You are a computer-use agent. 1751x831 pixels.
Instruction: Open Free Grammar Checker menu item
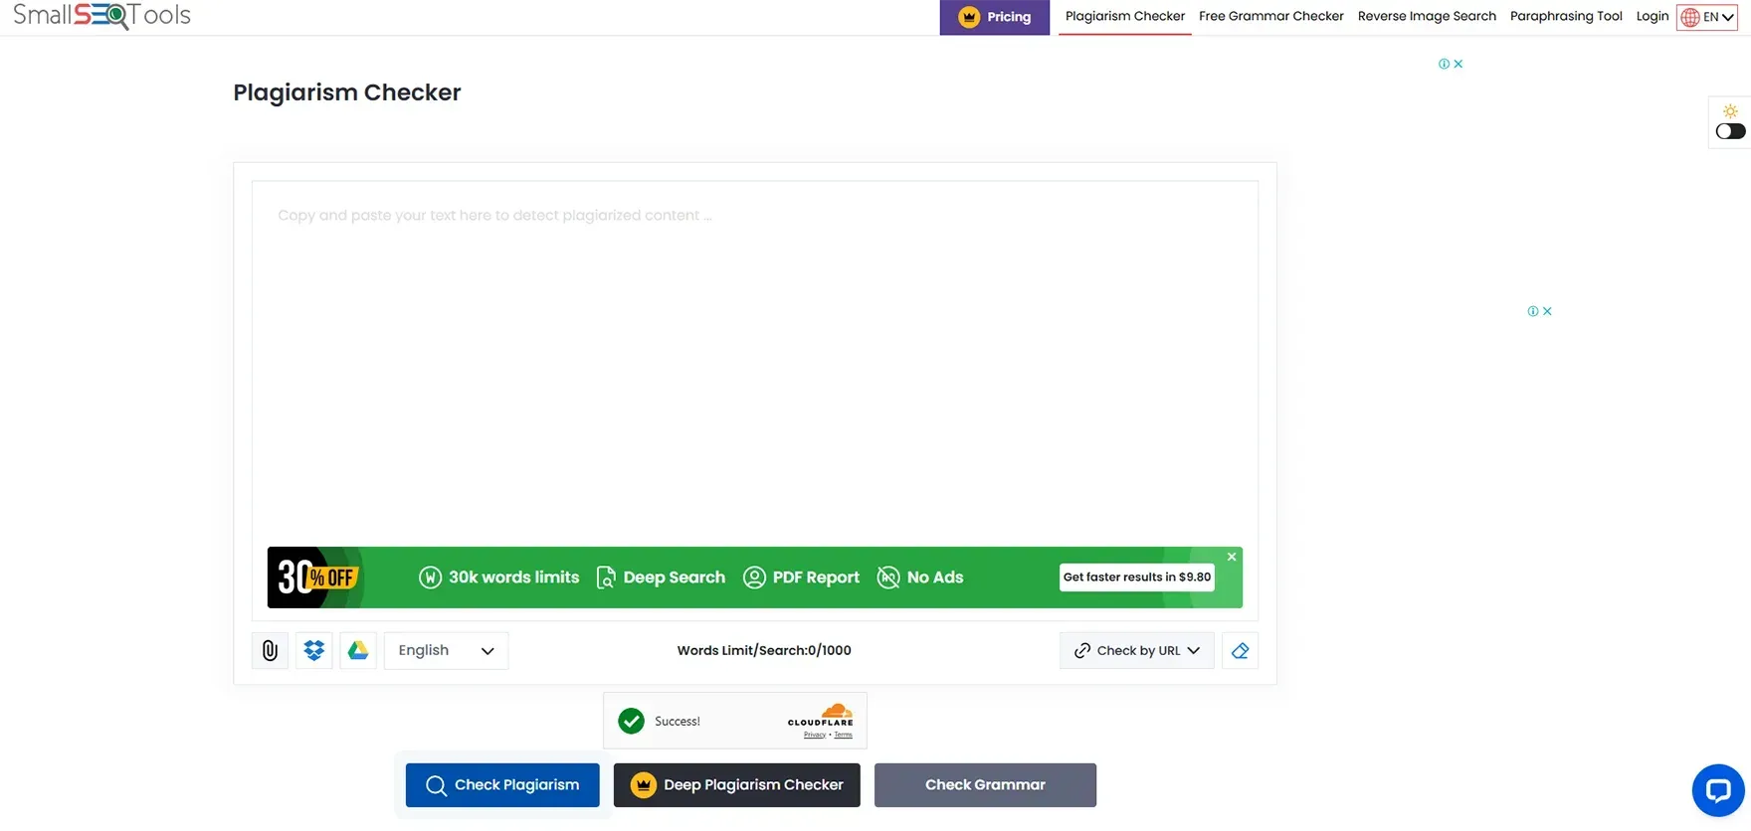(x=1270, y=16)
